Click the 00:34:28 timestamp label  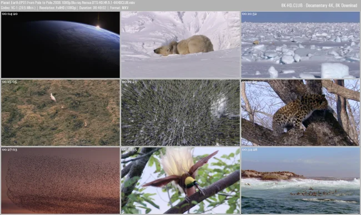tap(249, 149)
